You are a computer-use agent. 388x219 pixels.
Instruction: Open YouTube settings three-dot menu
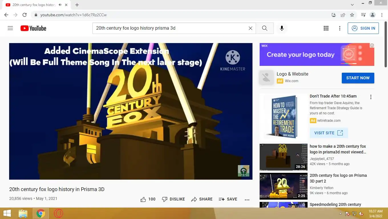[339, 28]
